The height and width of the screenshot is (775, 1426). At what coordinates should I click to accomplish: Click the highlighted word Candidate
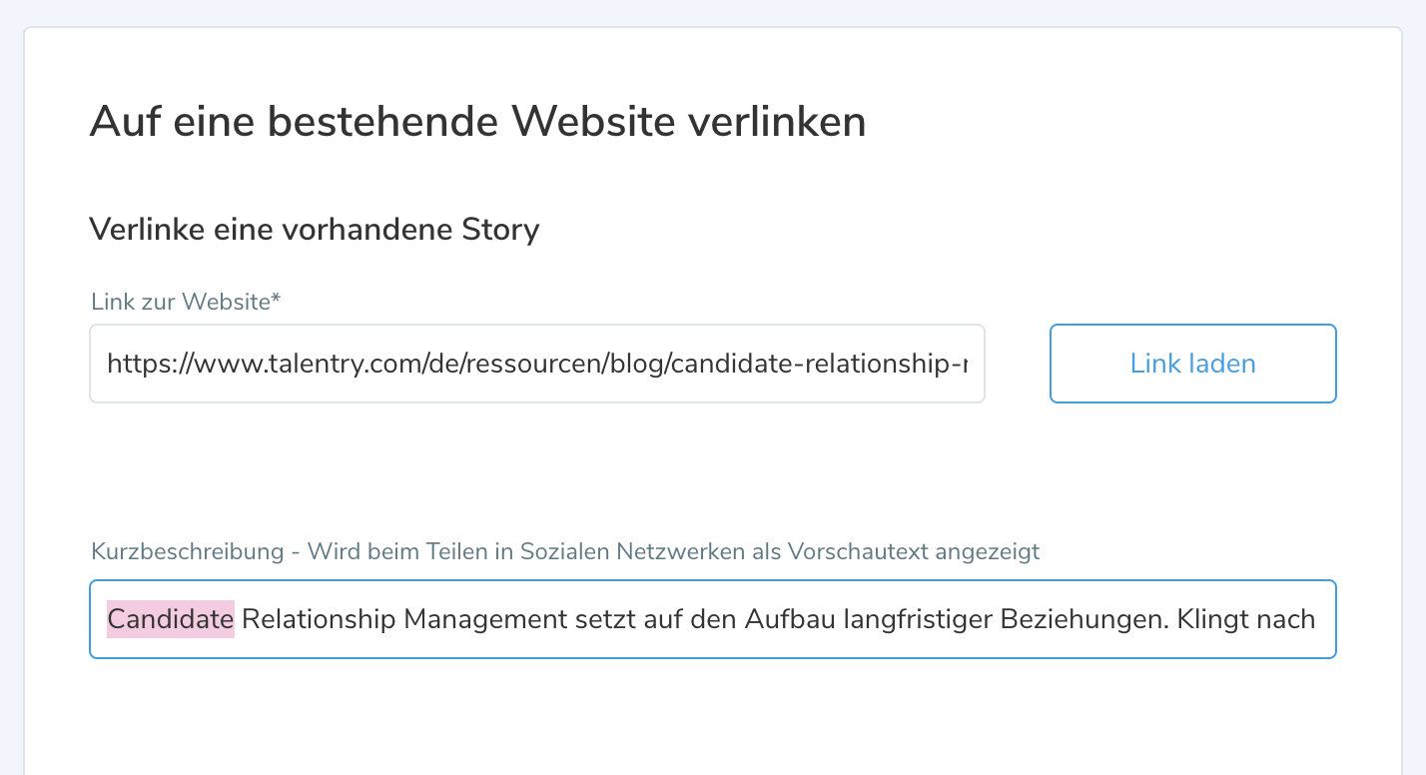pyautogui.click(x=170, y=619)
